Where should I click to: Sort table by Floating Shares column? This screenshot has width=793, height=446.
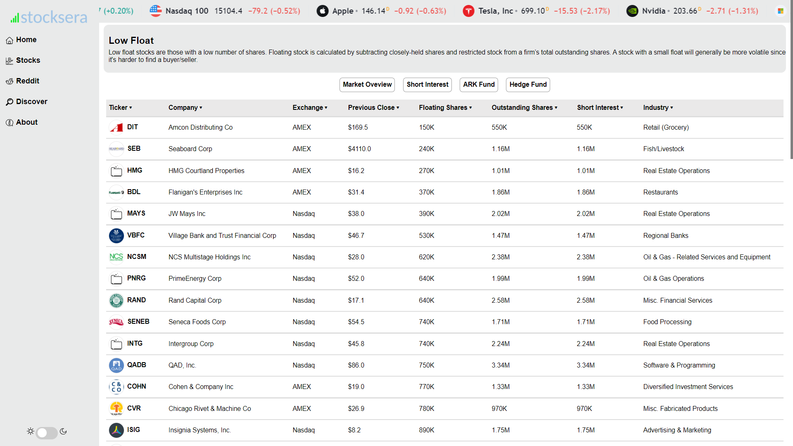click(445, 108)
